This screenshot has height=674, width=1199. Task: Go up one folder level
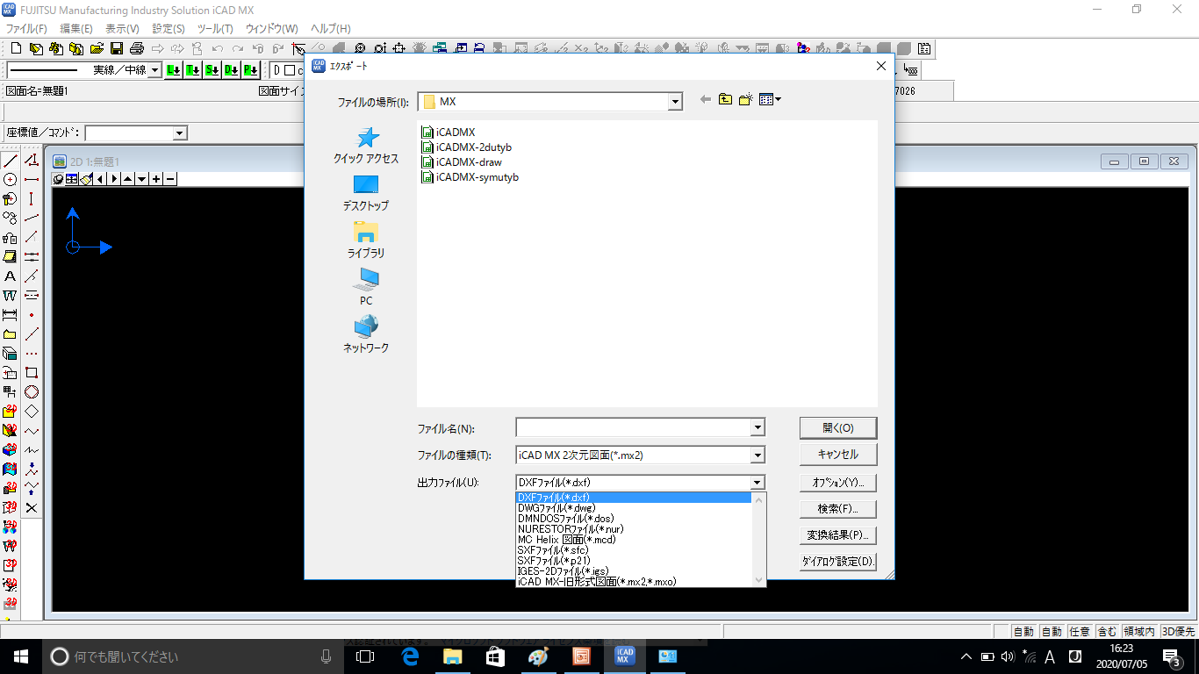[x=725, y=100]
